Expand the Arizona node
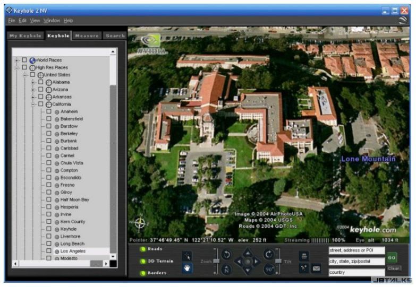This screenshot has height=287, width=416. [33, 90]
